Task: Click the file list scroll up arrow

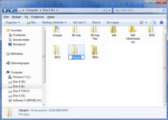Action: coord(165,28)
